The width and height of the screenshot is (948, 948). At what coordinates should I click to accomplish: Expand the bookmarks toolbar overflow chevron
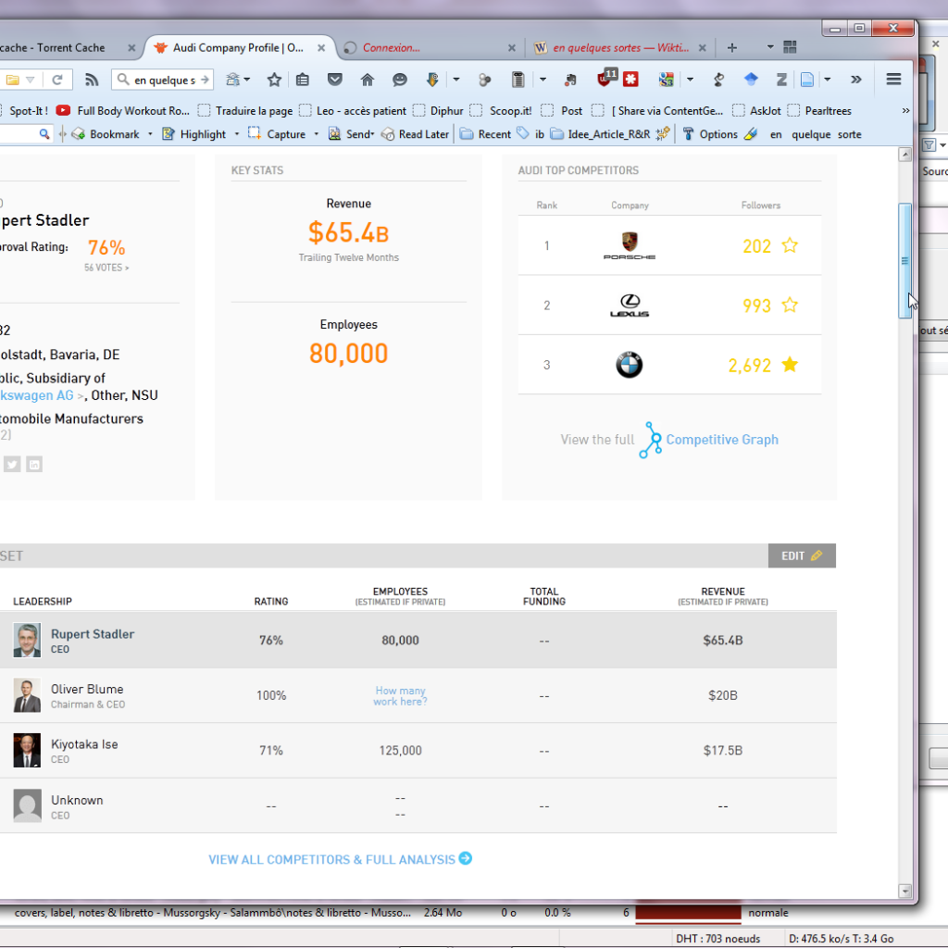pyautogui.click(x=905, y=111)
